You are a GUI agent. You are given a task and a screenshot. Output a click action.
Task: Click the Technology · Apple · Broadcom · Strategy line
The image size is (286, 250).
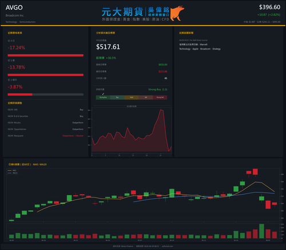pos(200,49)
